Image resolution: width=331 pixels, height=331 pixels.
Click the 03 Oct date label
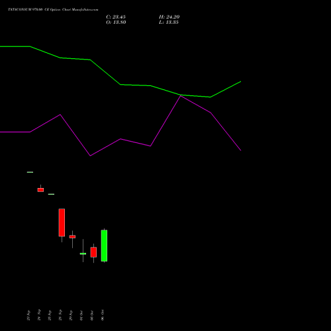pyautogui.click(x=92, y=315)
